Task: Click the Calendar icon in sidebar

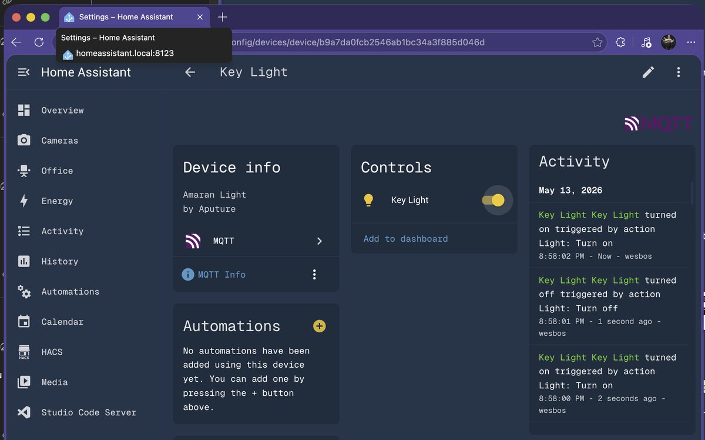Action: [23, 322]
